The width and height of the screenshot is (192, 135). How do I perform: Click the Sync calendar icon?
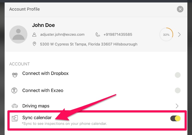(15, 118)
